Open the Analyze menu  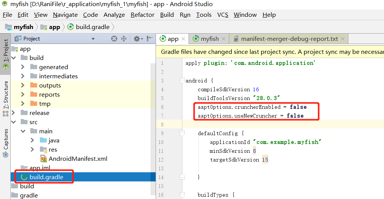pos(114,15)
